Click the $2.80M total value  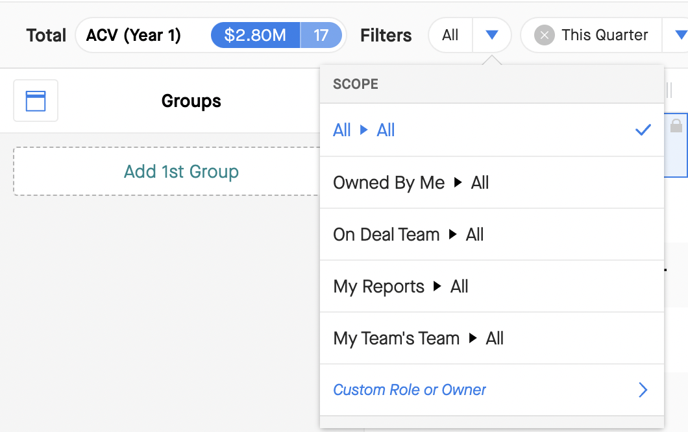[255, 35]
